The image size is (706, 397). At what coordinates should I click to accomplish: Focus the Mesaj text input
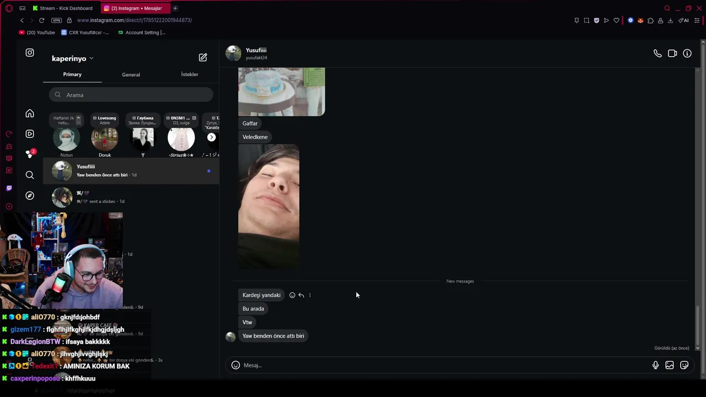[446, 365]
